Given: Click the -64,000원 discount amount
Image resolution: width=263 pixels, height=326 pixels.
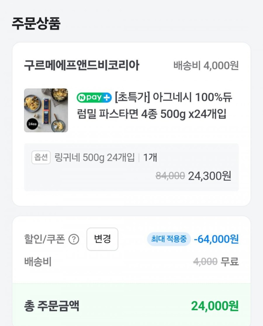Looking at the screenshot, I should pyautogui.click(x=216, y=239).
